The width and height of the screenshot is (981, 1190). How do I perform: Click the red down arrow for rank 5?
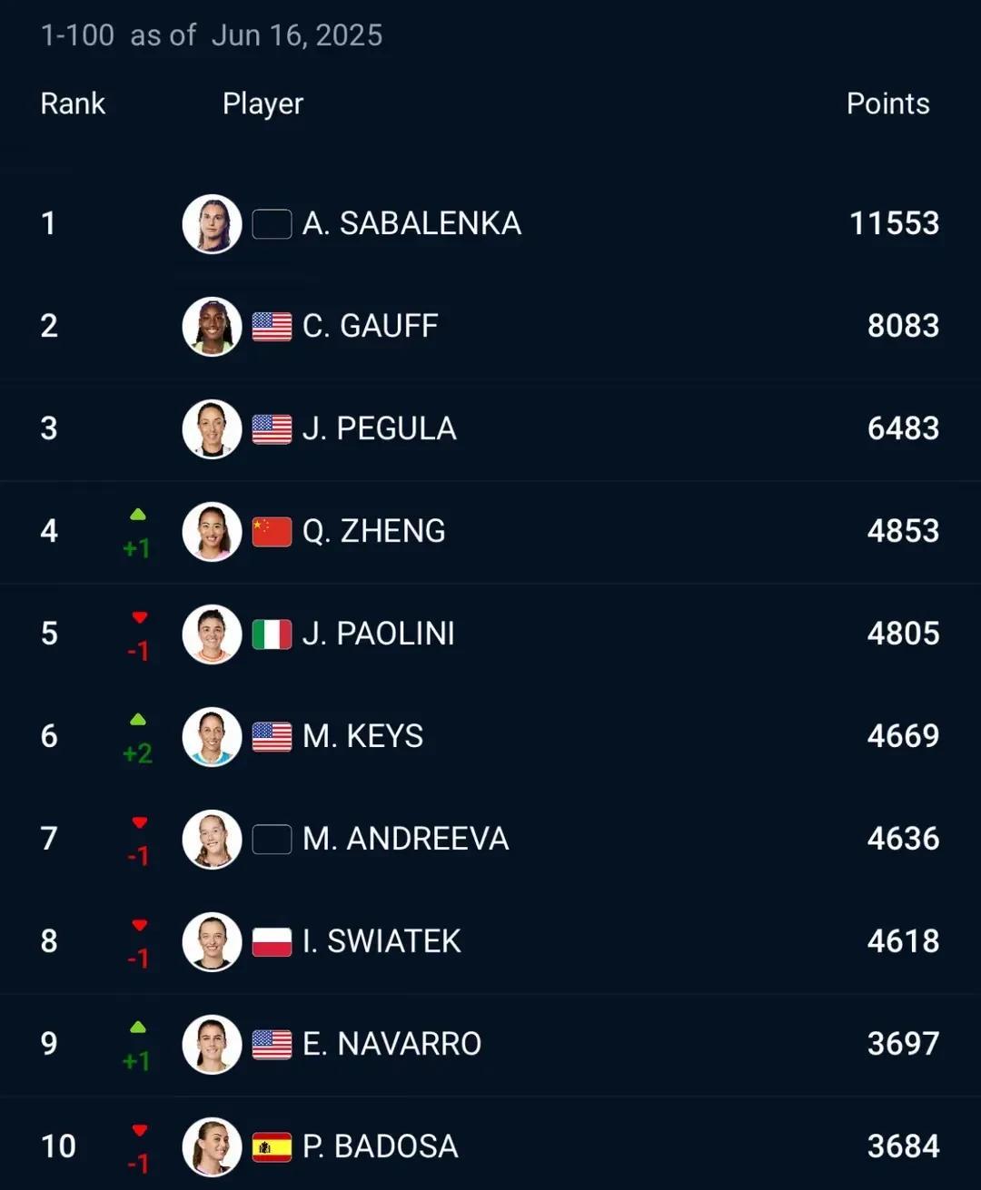point(139,617)
